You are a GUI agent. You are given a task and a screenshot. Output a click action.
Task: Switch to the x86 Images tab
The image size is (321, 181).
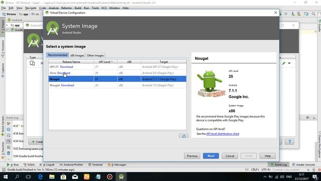pos(77,55)
